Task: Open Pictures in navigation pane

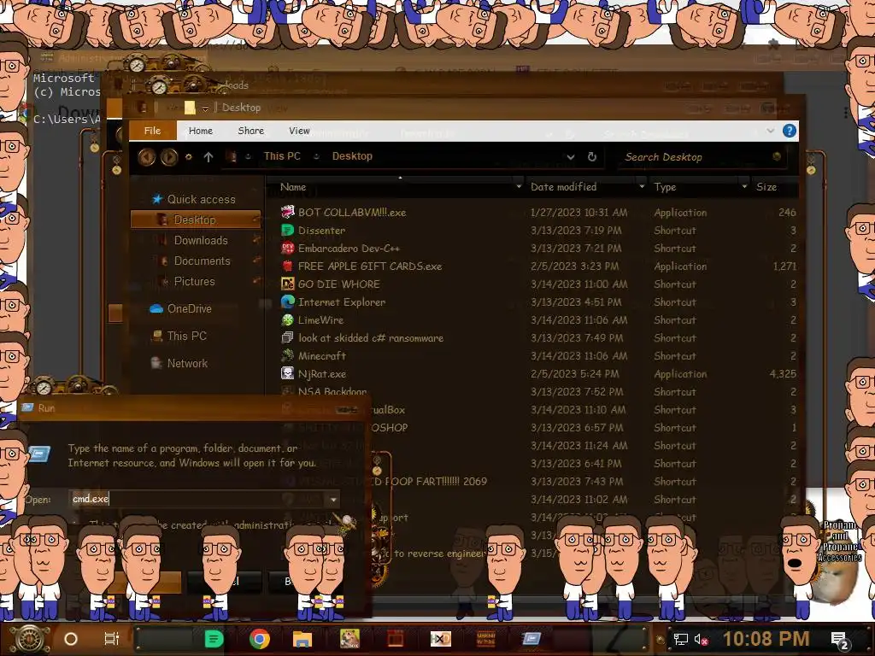Action: (194, 281)
